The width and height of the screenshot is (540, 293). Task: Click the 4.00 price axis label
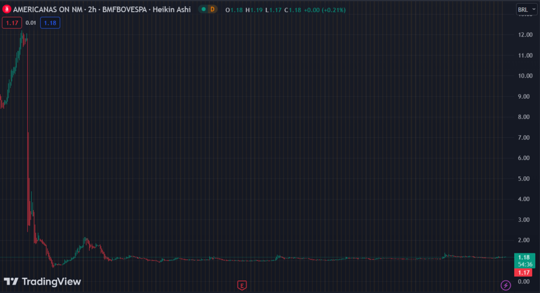tap(524, 199)
